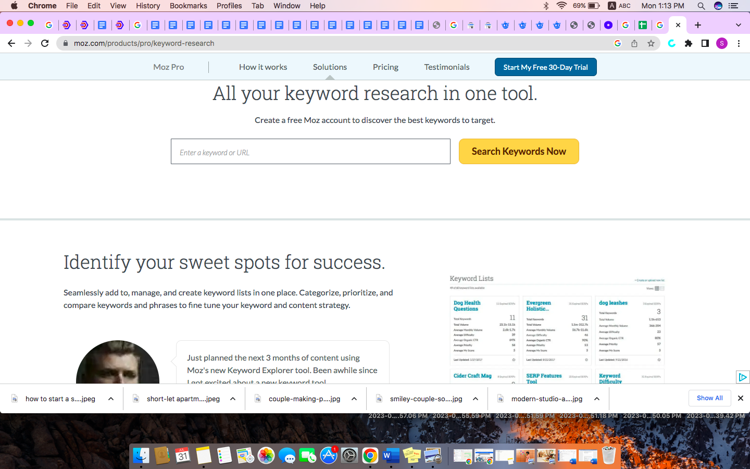
Task: Open Trash in the Dock
Action: tap(609, 455)
